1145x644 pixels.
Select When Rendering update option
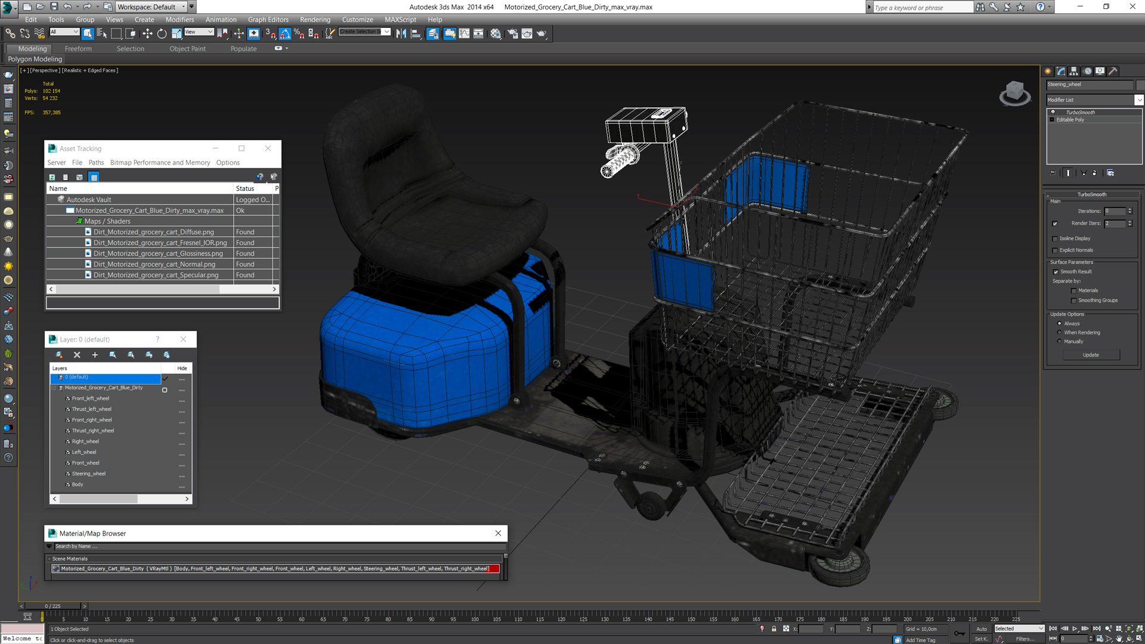1060,333
